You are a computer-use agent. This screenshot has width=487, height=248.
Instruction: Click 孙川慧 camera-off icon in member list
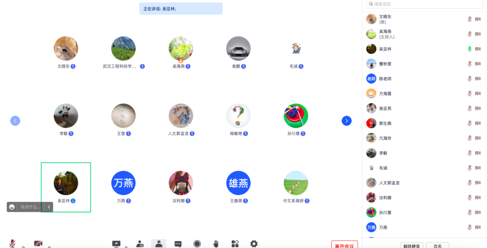click(478, 213)
